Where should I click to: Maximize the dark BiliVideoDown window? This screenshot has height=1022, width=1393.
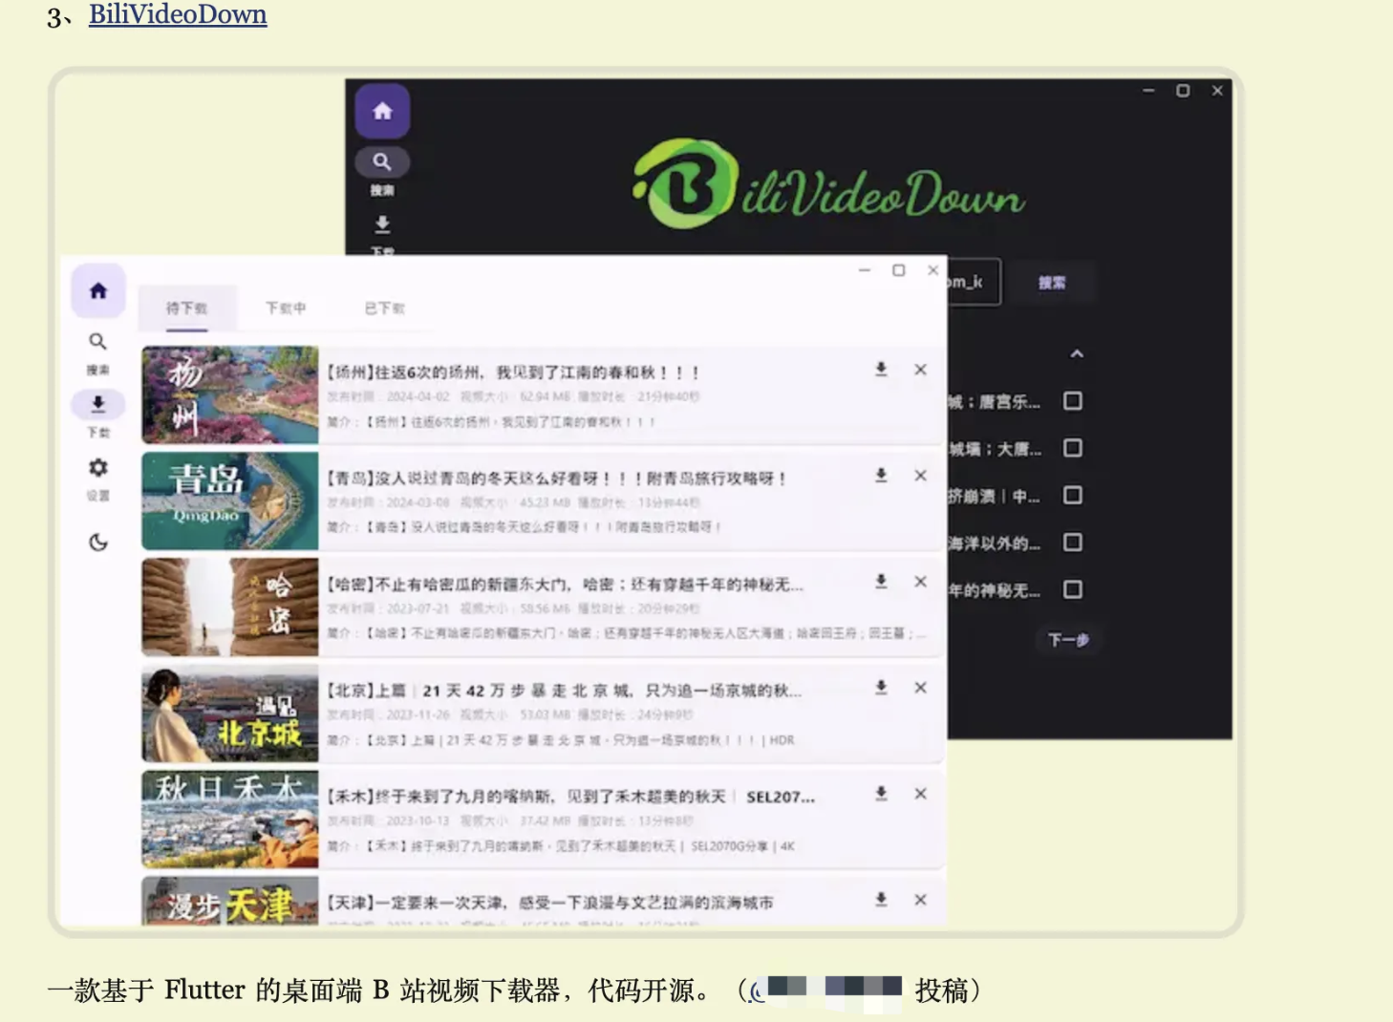1183,91
